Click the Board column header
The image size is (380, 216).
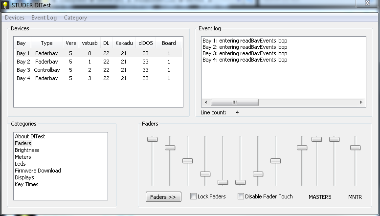pyautogui.click(x=169, y=43)
